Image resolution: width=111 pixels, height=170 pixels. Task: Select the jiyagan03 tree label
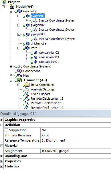point(38,34)
